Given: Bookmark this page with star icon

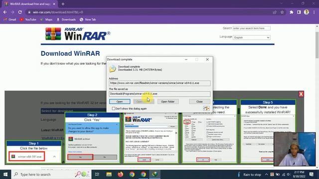Looking at the screenshot, I should 282,12.
